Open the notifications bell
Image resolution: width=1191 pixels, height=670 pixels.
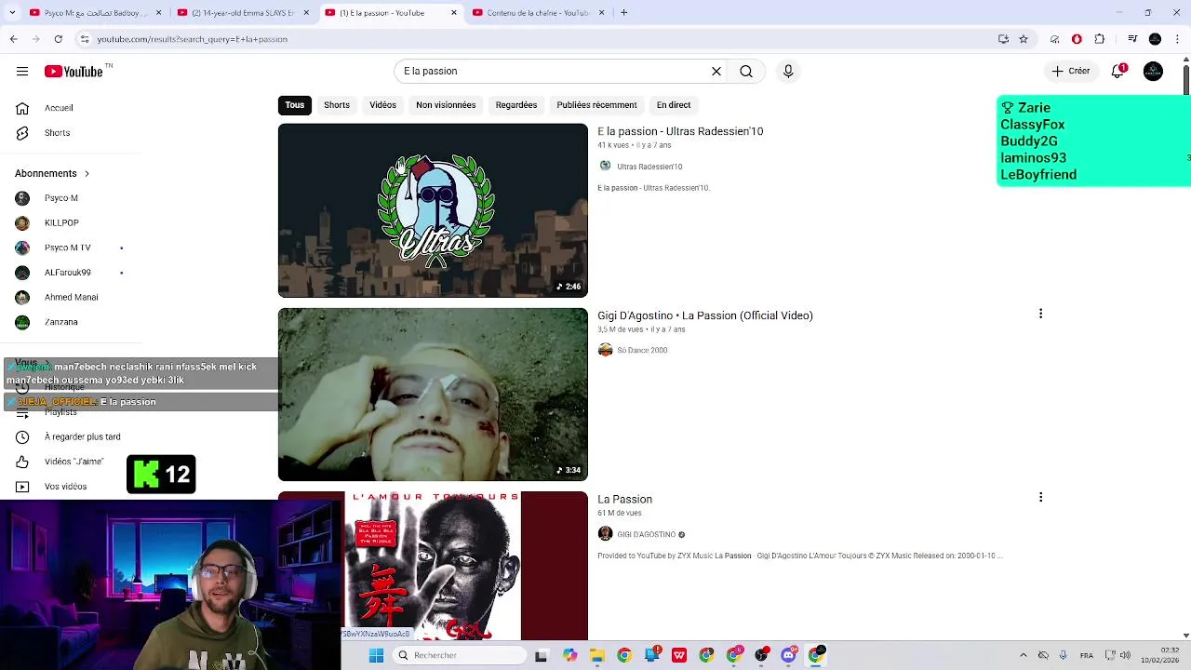pos(1118,71)
